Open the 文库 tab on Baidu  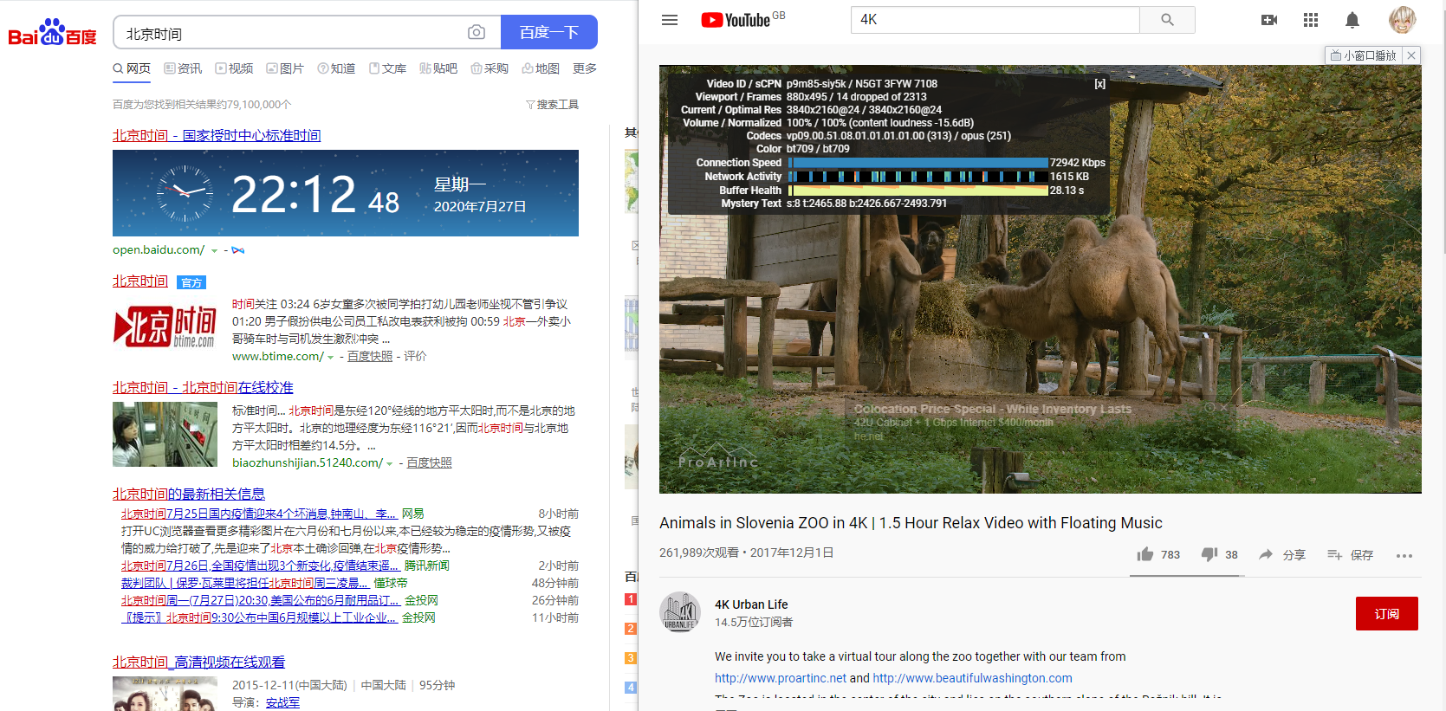coord(387,68)
